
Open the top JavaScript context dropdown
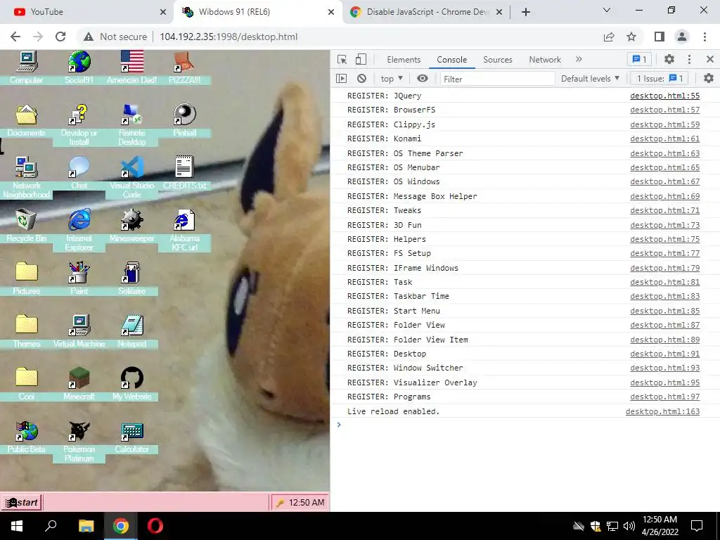point(392,79)
